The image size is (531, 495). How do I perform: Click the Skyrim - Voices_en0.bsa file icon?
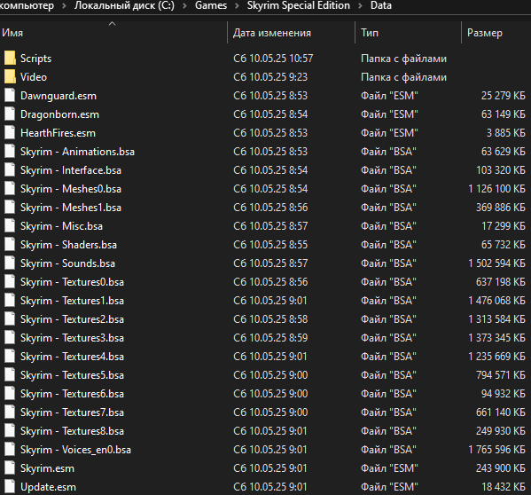point(10,449)
